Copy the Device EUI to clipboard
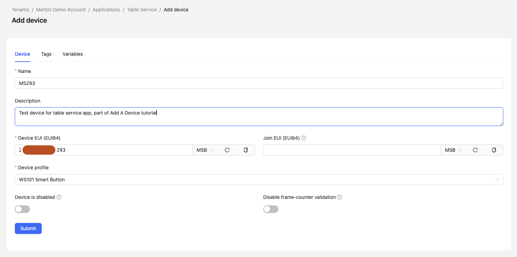This screenshot has width=517, height=257. (x=245, y=150)
